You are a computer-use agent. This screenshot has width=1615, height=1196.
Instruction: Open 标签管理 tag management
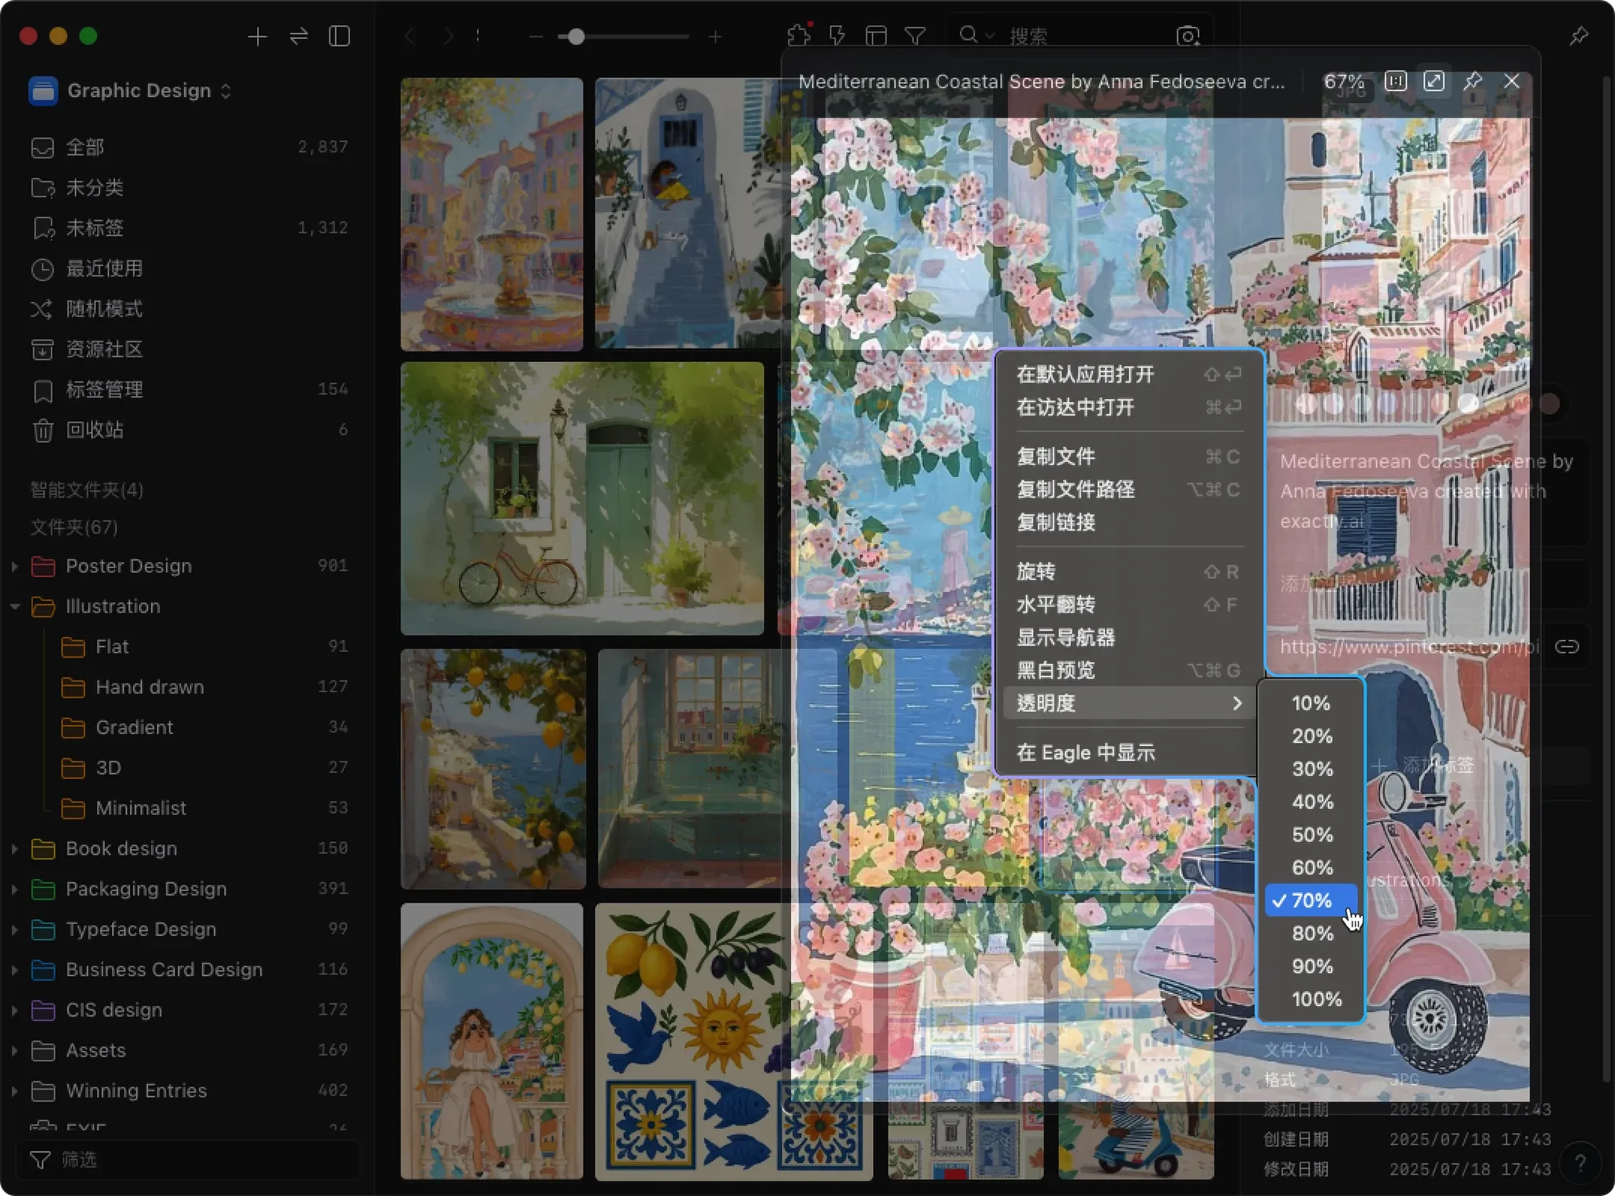(x=189, y=389)
